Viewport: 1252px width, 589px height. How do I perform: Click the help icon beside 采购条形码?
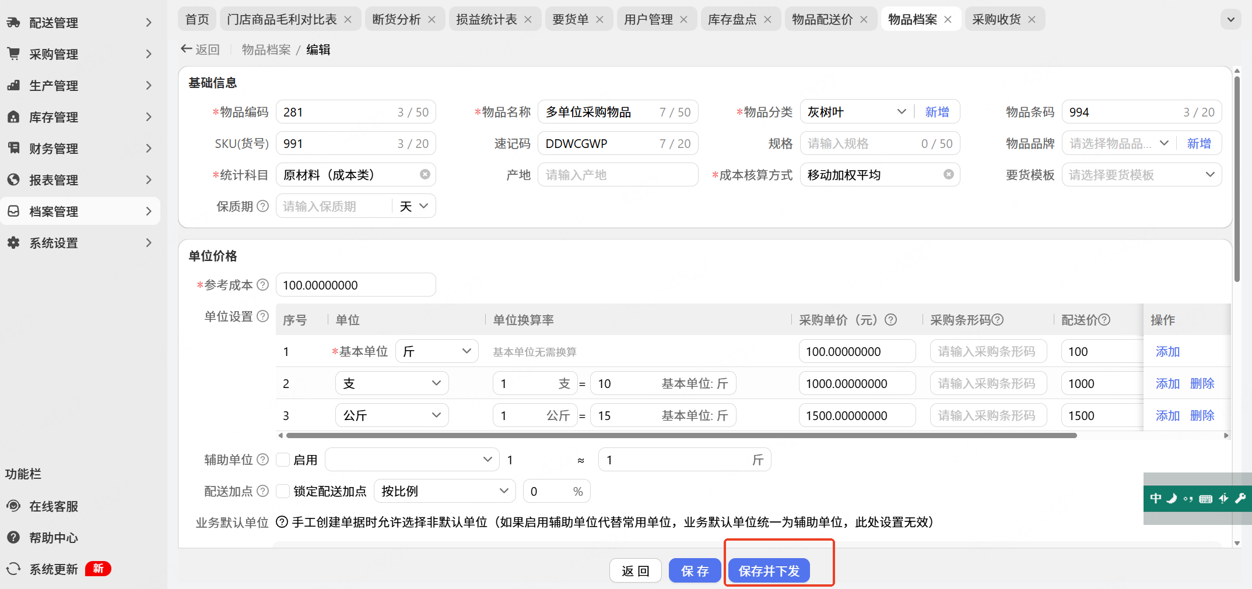[998, 320]
